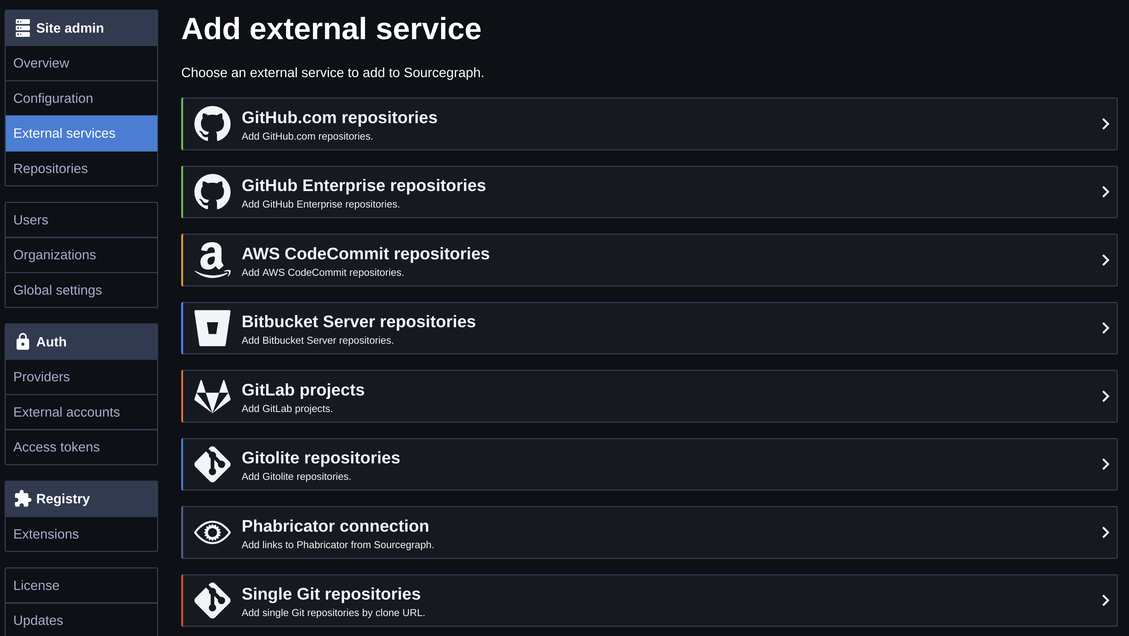Click the Bitbucket bucket icon
The height and width of the screenshot is (636, 1129).
(x=212, y=328)
